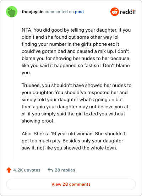Open the '28 replies' link

(x=65, y=170)
